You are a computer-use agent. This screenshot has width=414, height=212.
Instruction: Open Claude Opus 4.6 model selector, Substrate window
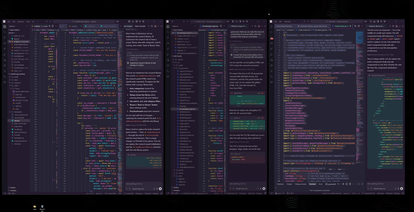point(380,189)
